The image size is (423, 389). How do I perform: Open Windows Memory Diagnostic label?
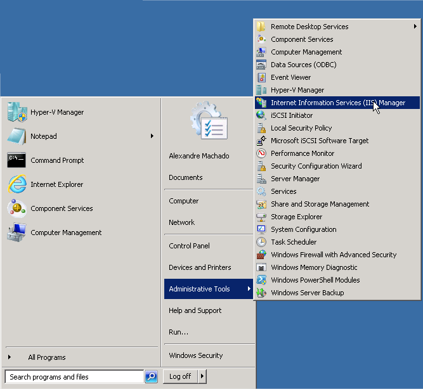click(x=314, y=267)
